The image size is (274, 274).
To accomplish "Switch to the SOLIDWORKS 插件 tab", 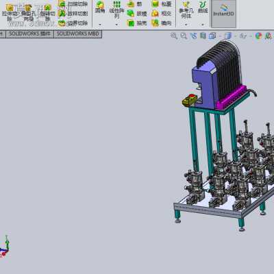I will coord(29,34).
